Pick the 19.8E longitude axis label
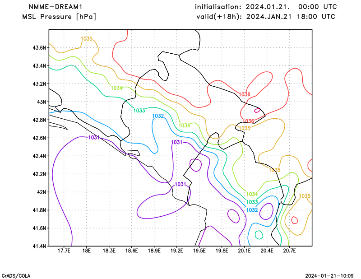This screenshot has width=361, height=279. [222, 251]
